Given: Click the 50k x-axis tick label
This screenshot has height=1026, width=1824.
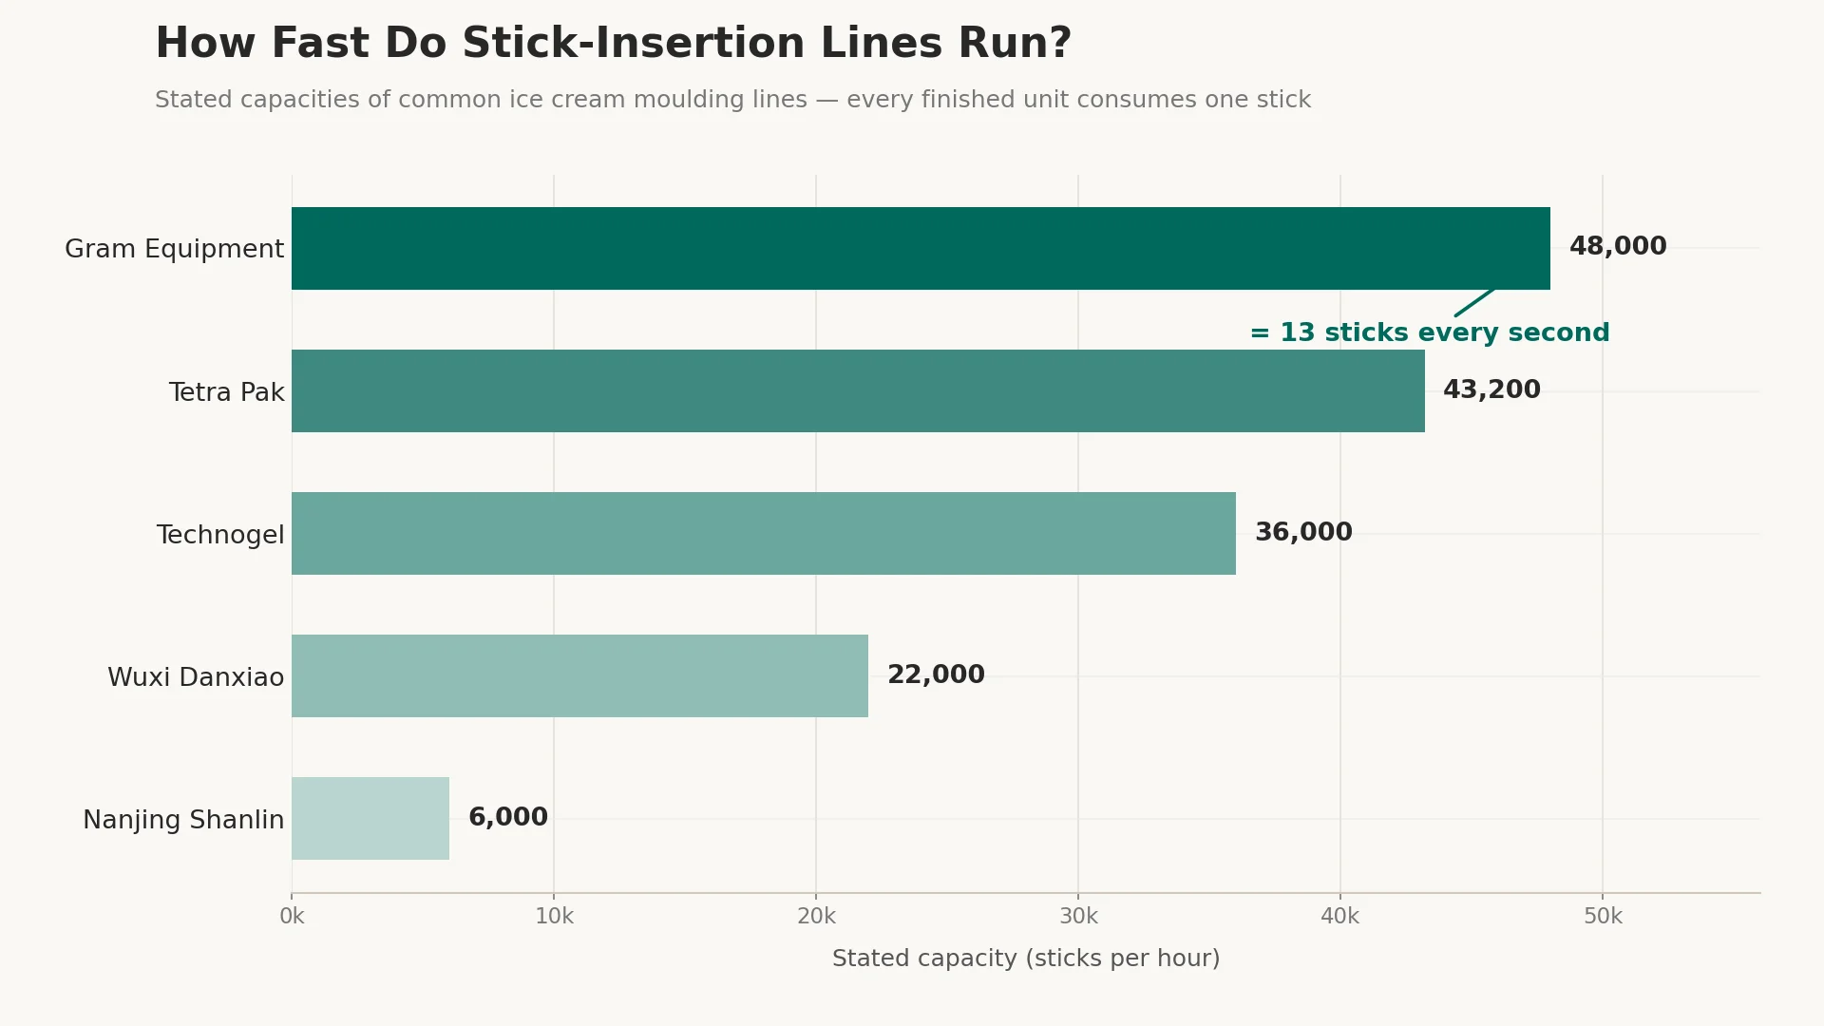Looking at the screenshot, I should click(1603, 917).
